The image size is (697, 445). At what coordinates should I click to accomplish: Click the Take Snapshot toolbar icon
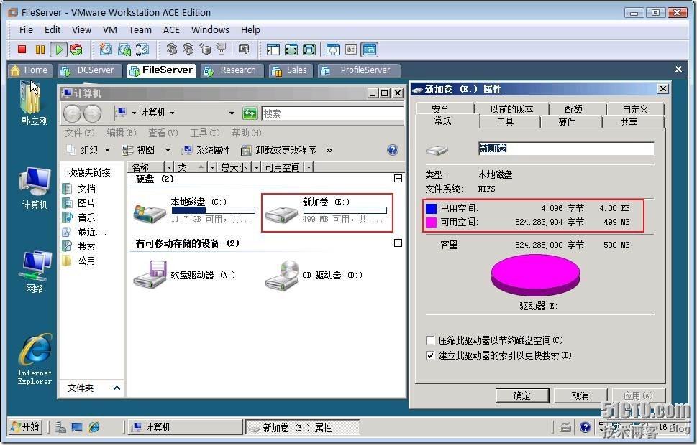coord(105,50)
